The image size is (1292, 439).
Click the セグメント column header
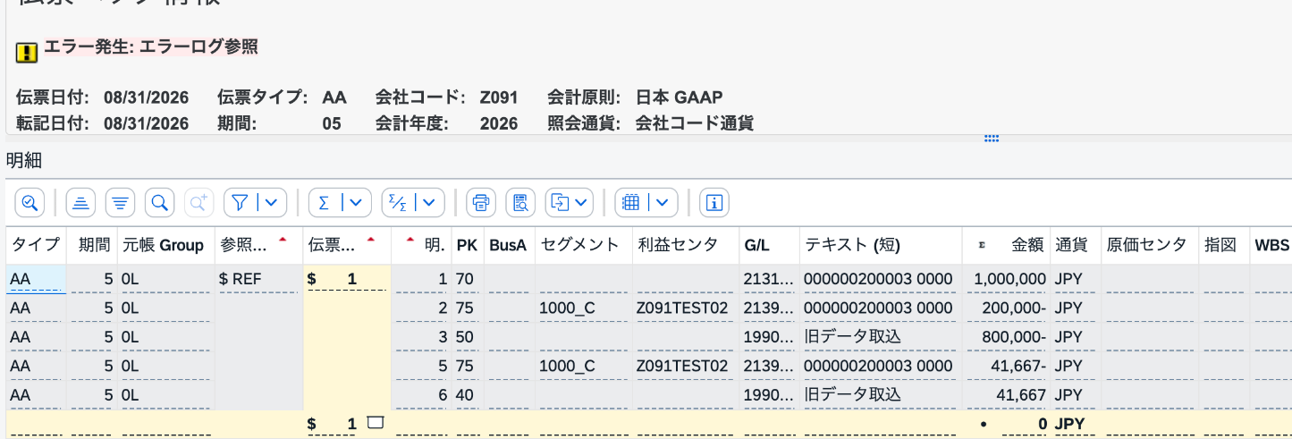[x=582, y=245]
